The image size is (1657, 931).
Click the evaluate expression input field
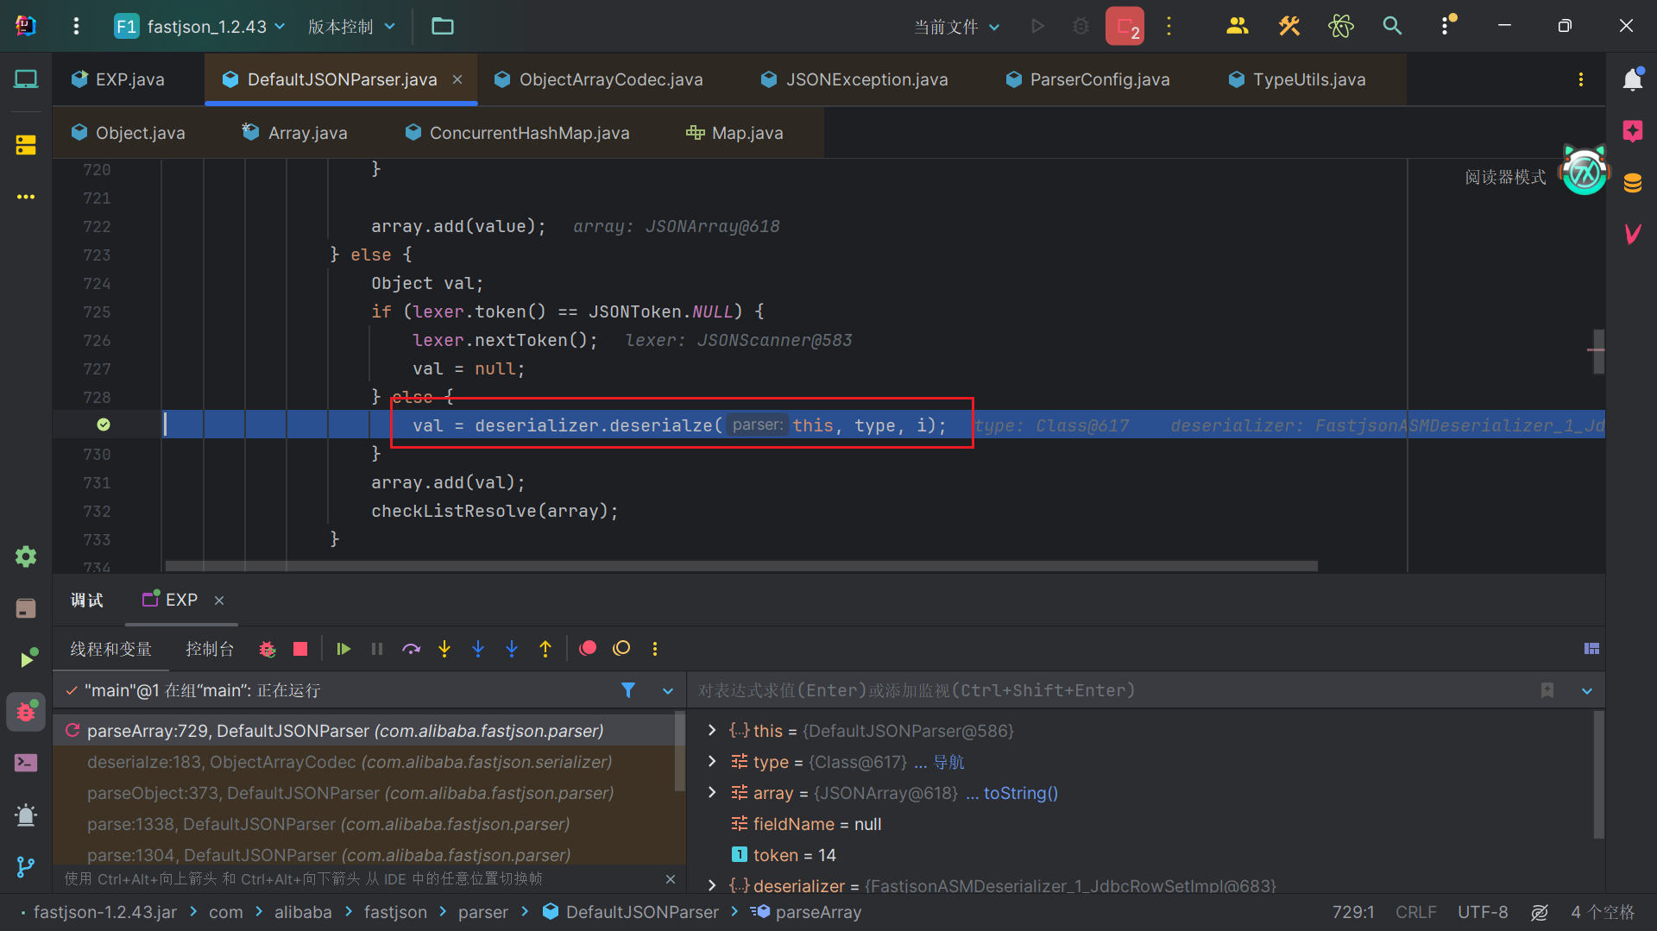point(1113,690)
